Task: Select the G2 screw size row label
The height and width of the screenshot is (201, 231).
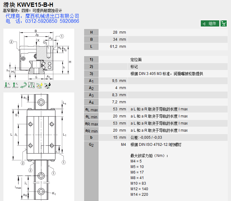Action: coord(91,145)
